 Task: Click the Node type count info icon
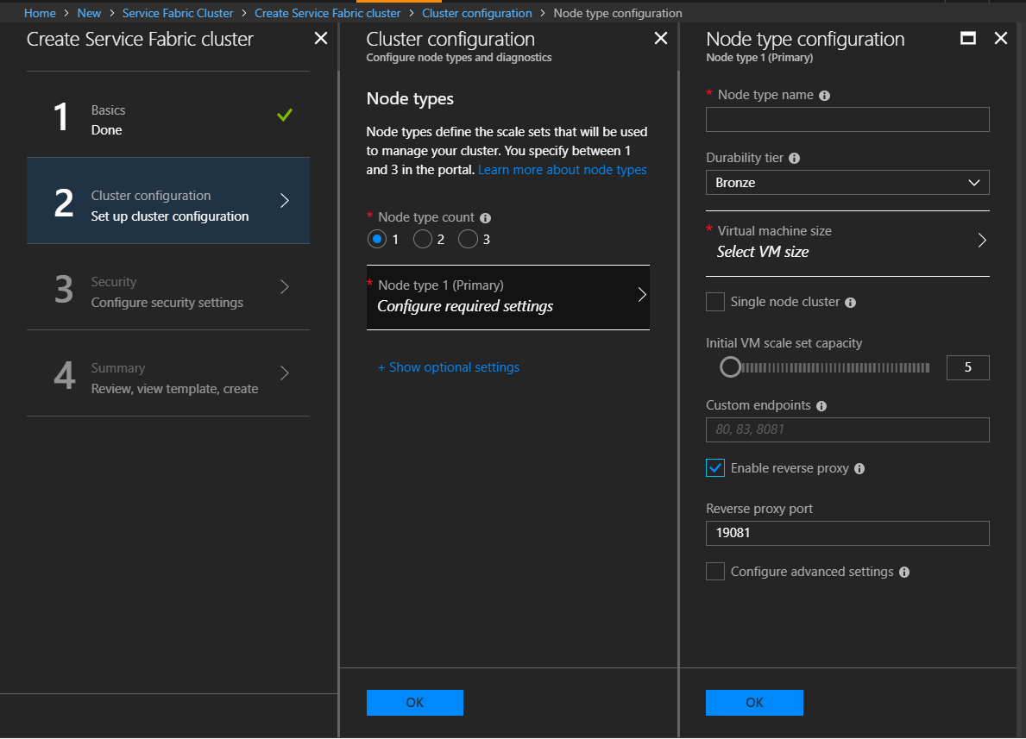pos(485,218)
